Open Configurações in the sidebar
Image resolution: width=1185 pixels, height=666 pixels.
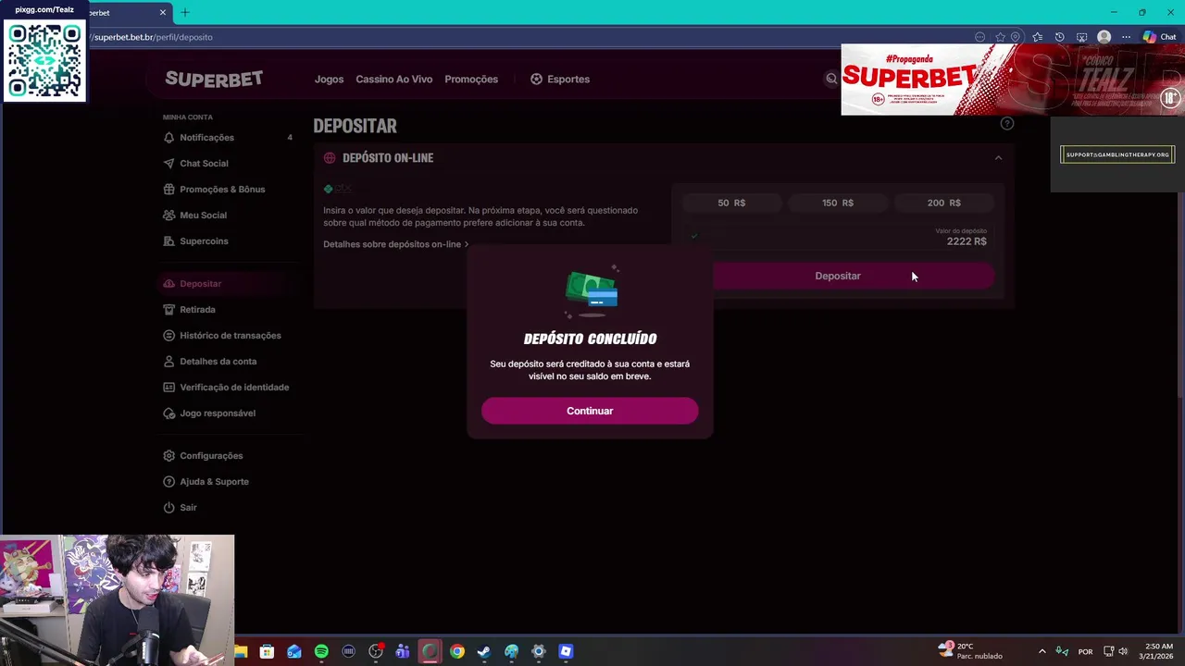click(228, 455)
